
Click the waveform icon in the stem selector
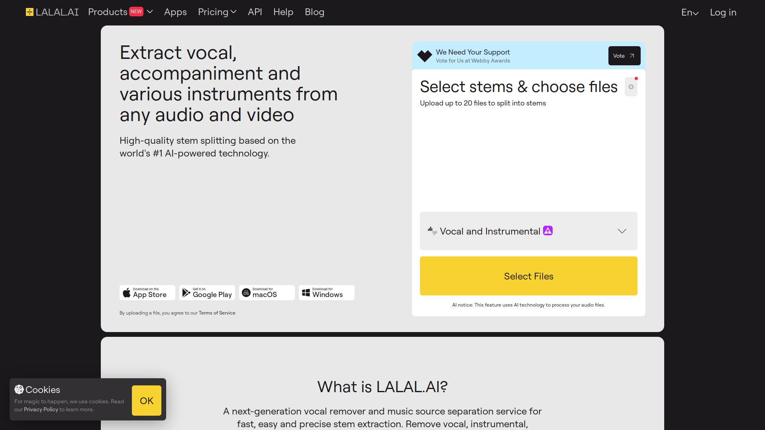pyautogui.click(x=432, y=231)
